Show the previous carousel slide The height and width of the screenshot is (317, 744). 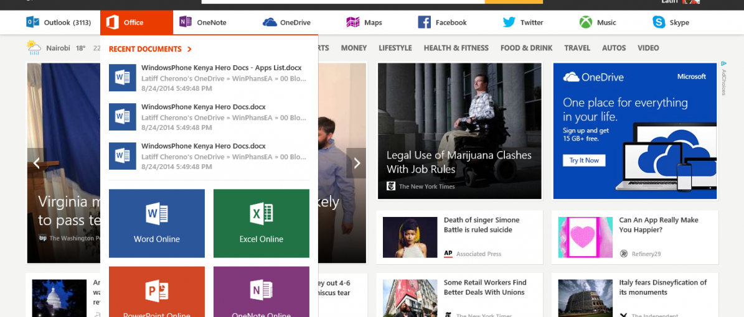(37, 163)
